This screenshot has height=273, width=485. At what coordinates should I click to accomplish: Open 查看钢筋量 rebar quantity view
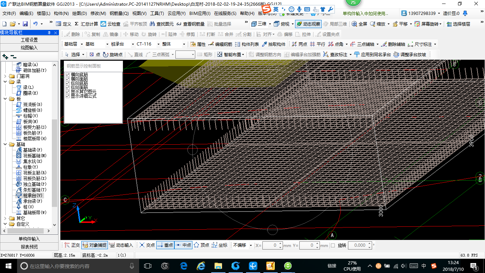point(190,24)
